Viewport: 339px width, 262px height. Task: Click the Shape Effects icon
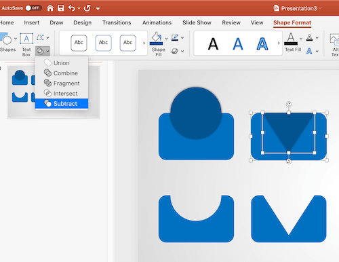(175, 51)
